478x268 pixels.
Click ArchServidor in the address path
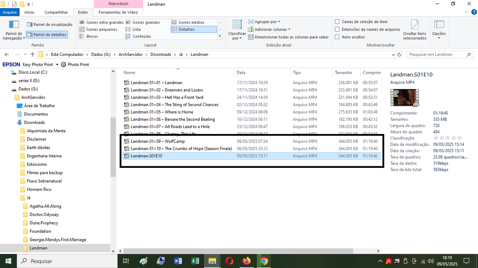[x=130, y=54]
